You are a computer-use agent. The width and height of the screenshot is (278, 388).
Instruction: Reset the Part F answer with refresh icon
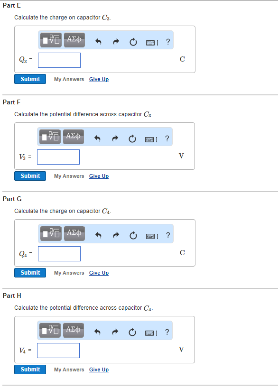(132, 139)
